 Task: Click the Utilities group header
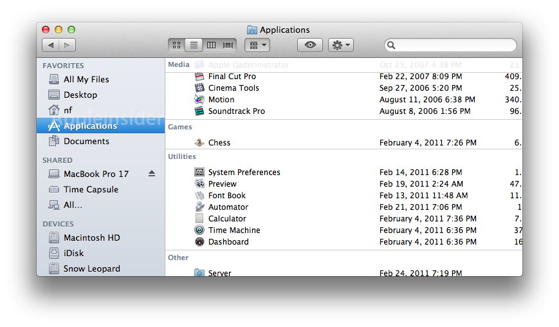coord(182,156)
